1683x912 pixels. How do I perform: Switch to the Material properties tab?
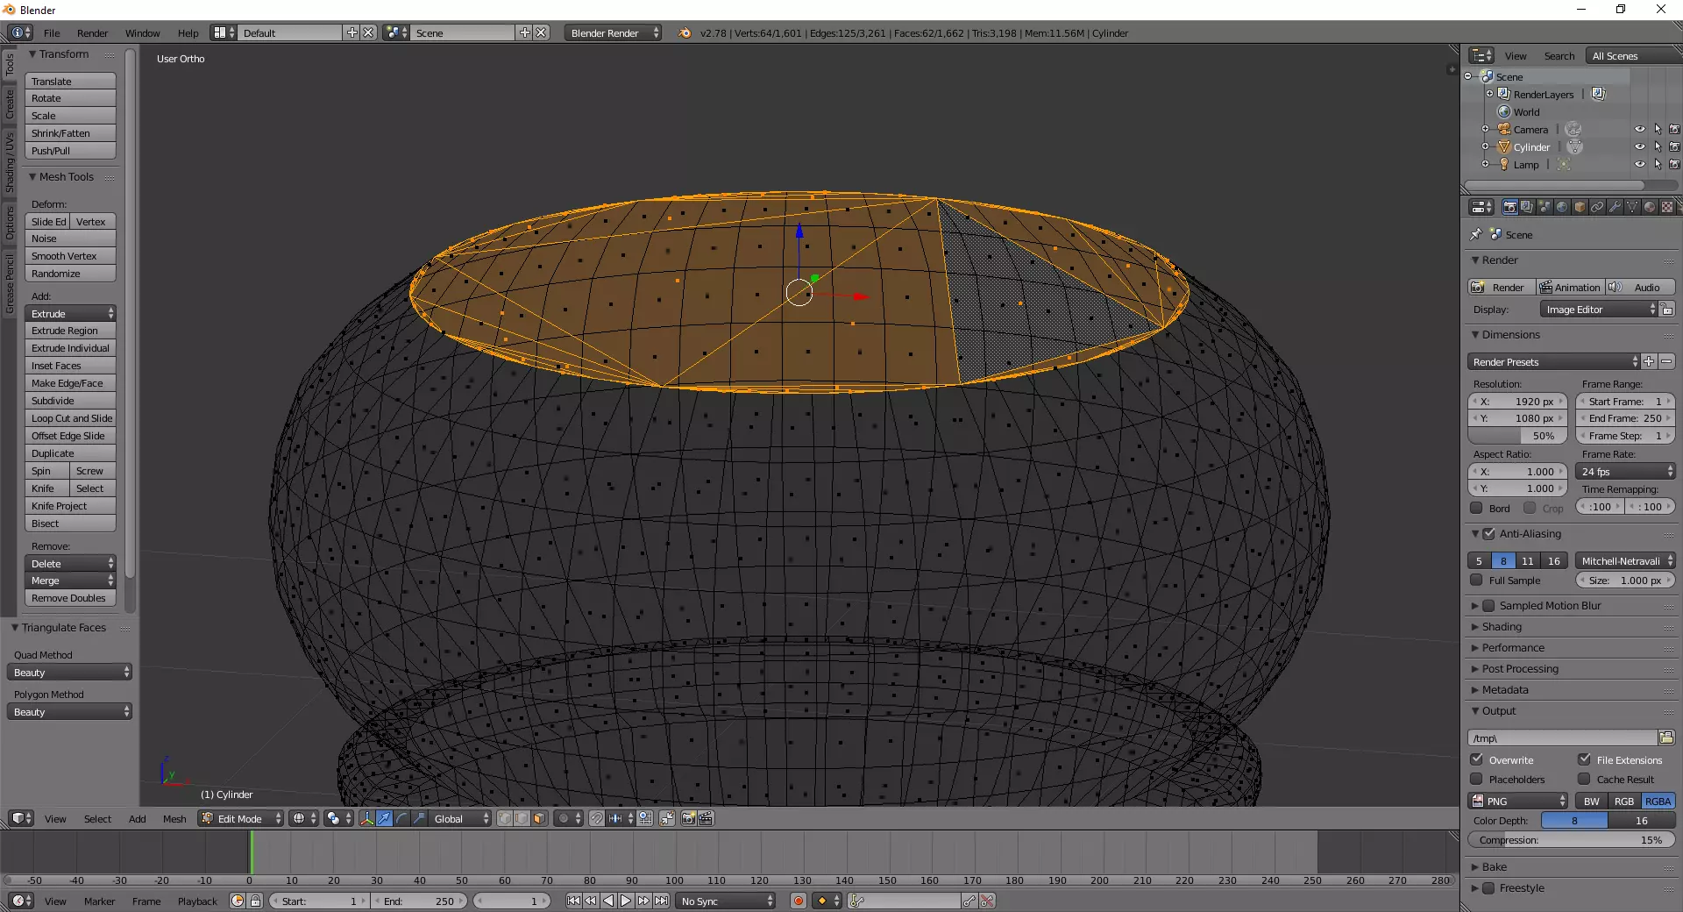coord(1650,207)
